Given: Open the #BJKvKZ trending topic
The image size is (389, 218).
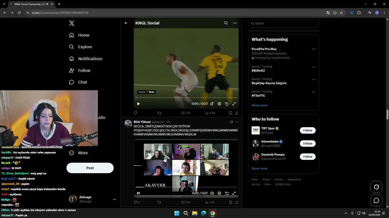Looking at the screenshot, I should tap(258, 71).
